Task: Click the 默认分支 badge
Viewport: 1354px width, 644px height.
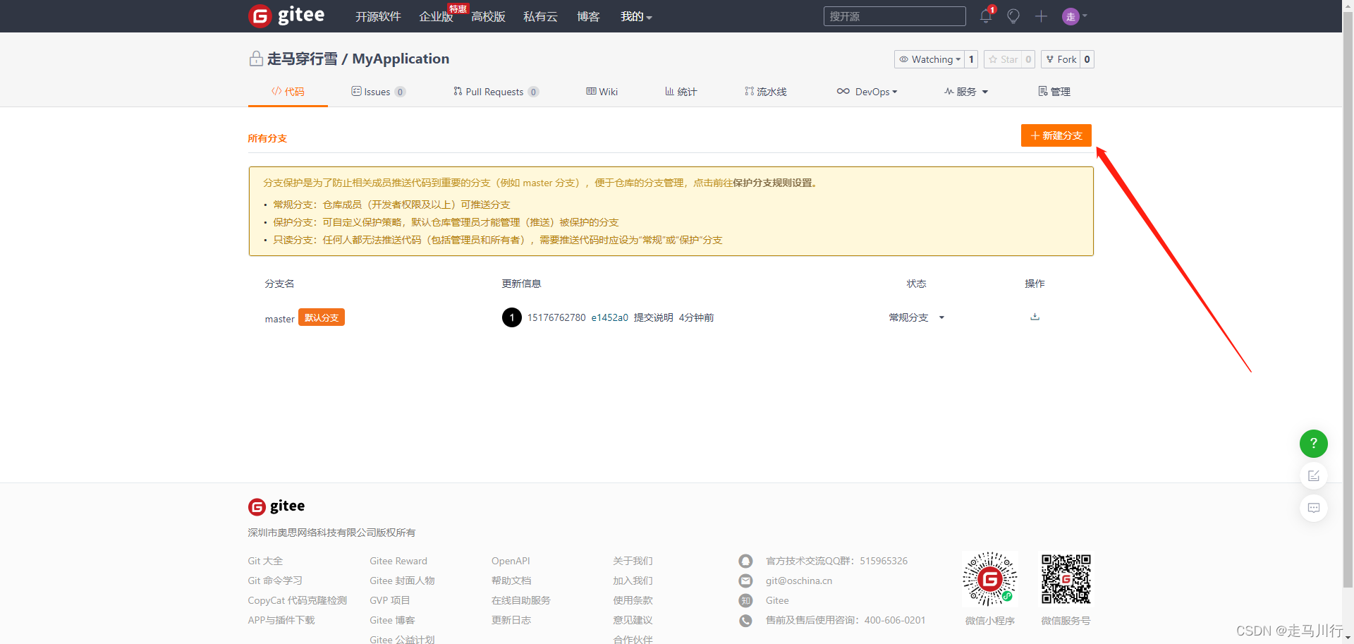Action: [x=322, y=317]
